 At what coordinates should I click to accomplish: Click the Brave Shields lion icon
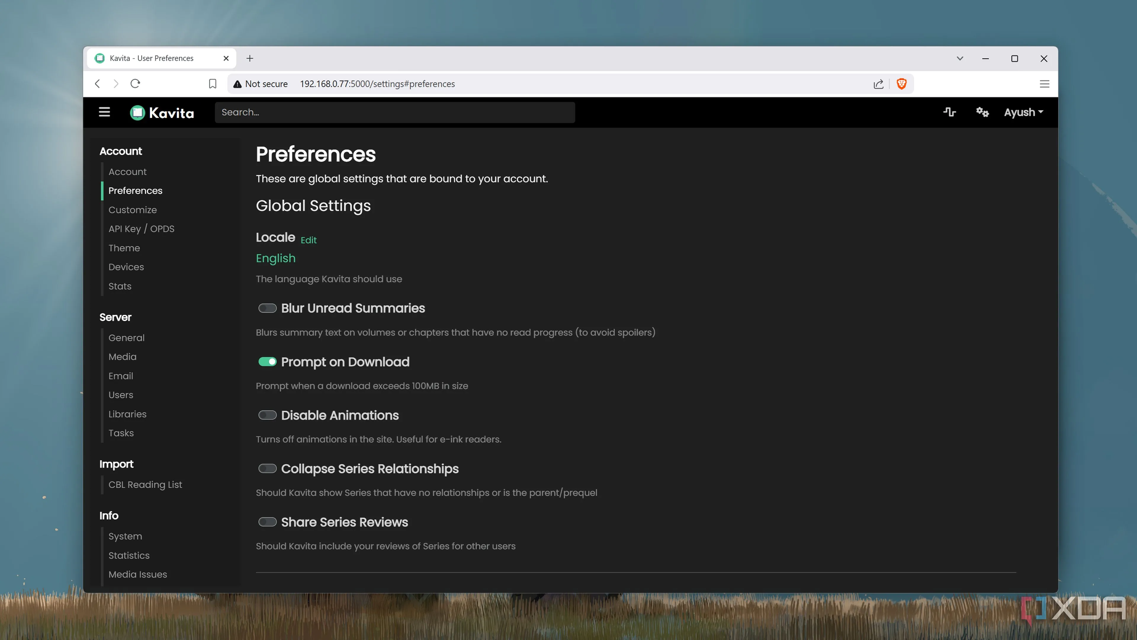click(x=901, y=84)
